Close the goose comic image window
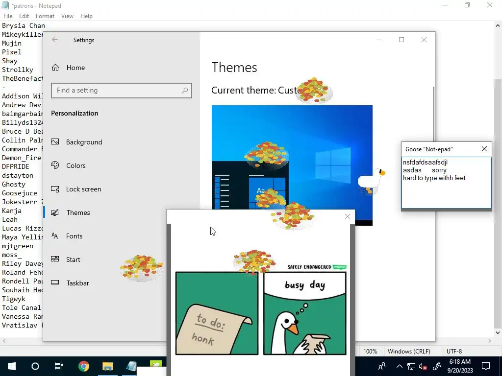 pyautogui.click(x=348, y=216)
